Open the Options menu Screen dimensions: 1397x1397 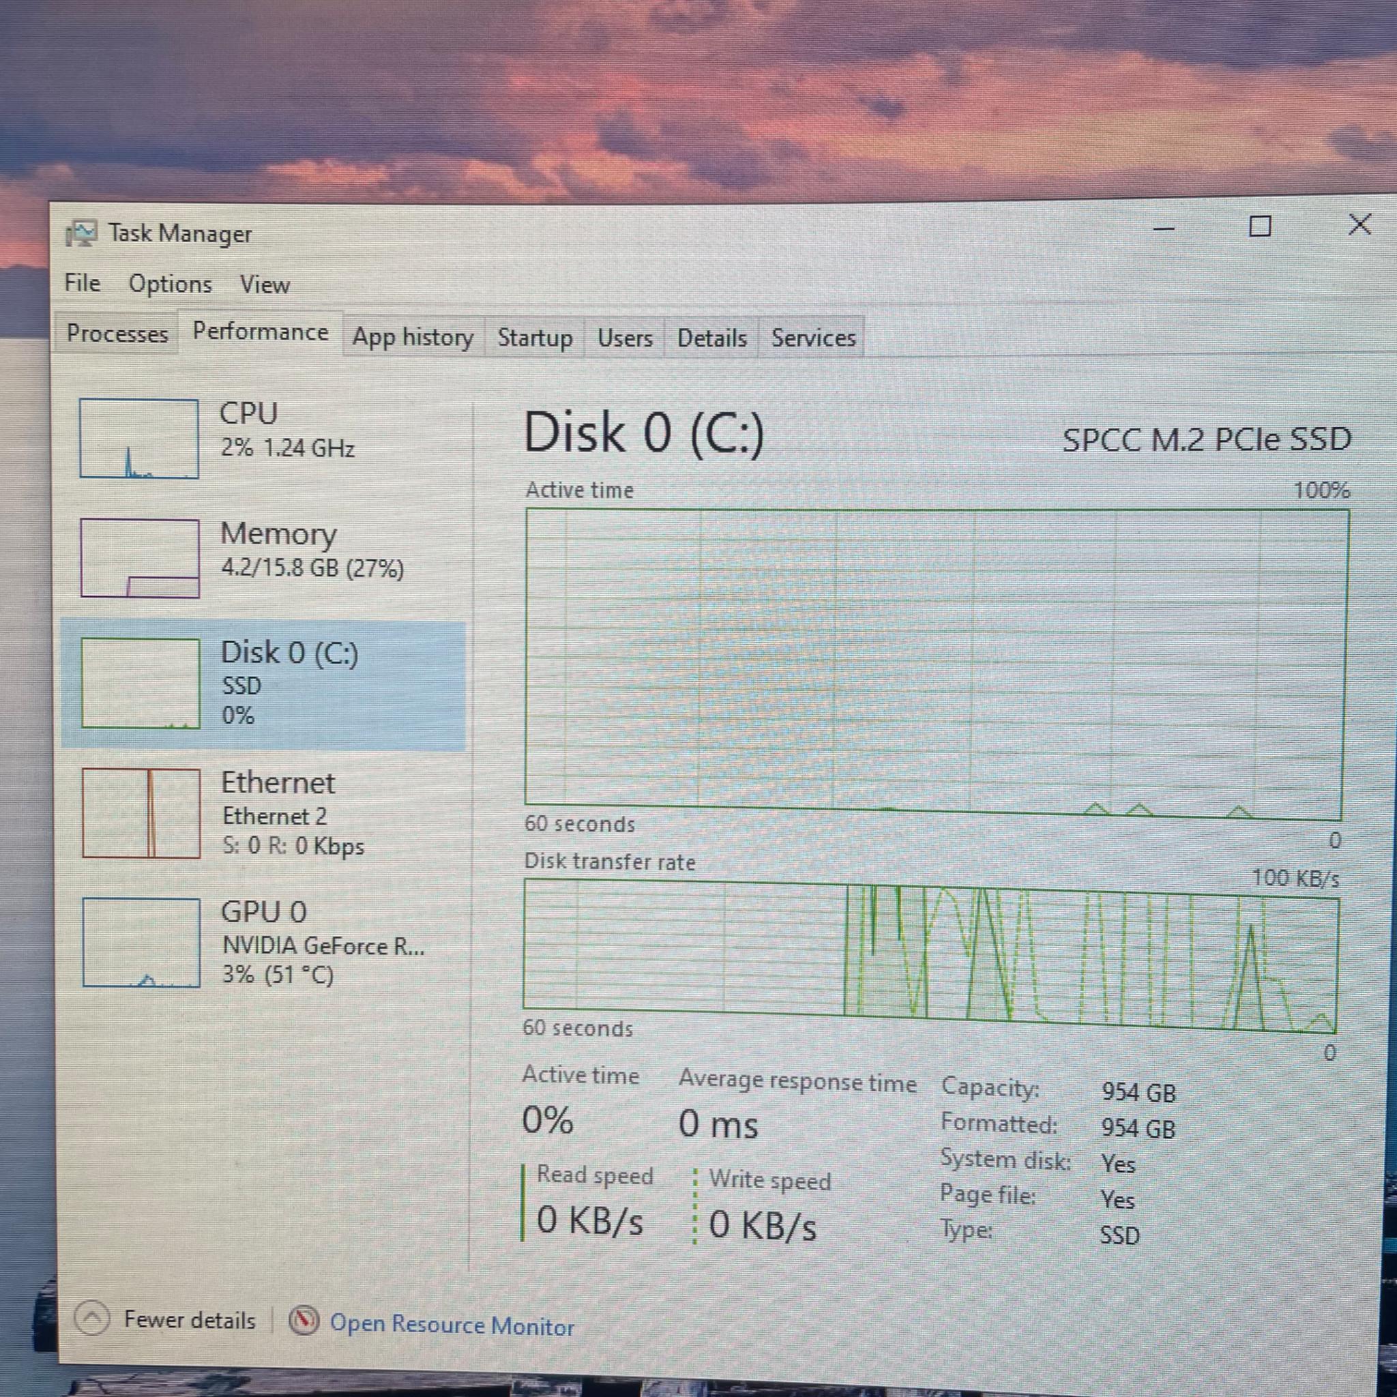coord(171,284)
